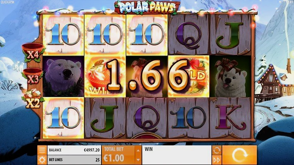The height and width of the screenshot is (165, 294).
Task: Click the polar bear symbol on first reel
Action: tap(63, 76)
